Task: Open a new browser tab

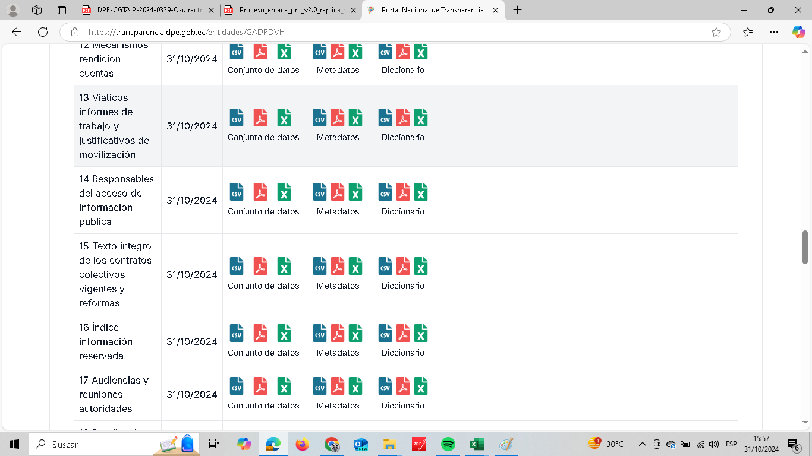Action: tap(517, 10)
